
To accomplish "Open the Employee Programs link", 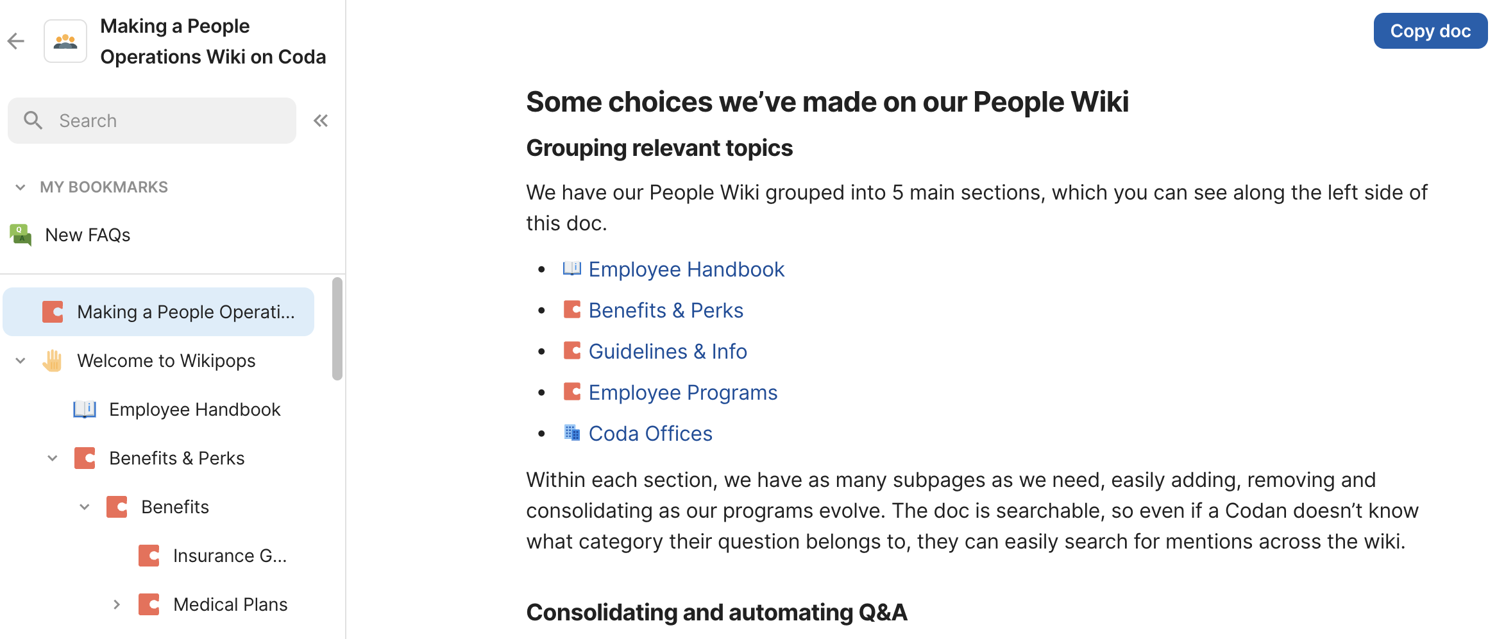I will tap(682, 393).
